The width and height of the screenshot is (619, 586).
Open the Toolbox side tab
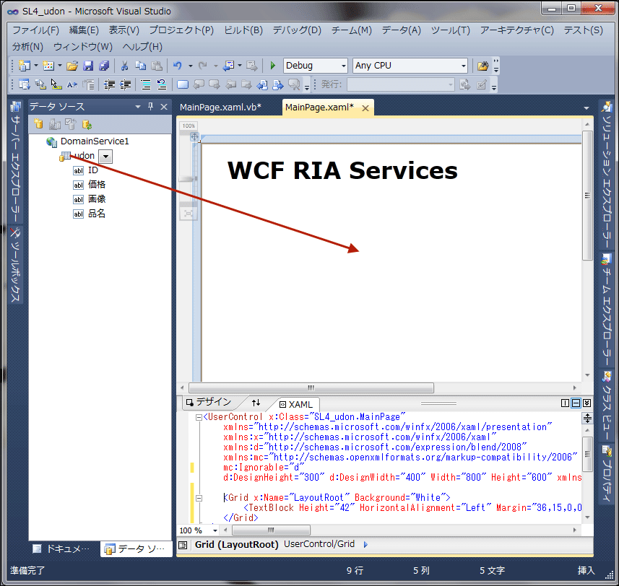16,265
